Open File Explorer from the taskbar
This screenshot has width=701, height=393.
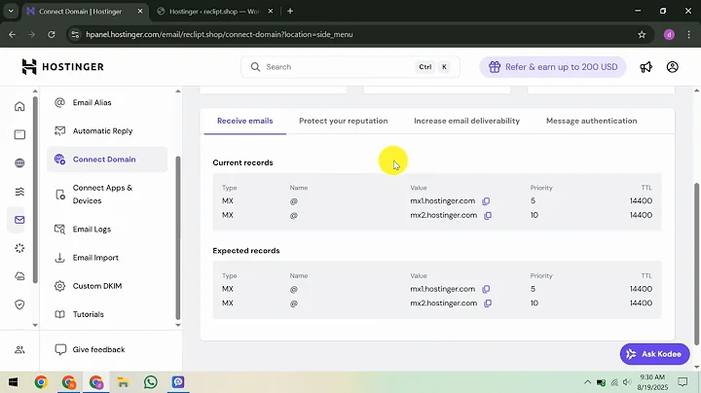pyautogui.click(x=123, y=382)
